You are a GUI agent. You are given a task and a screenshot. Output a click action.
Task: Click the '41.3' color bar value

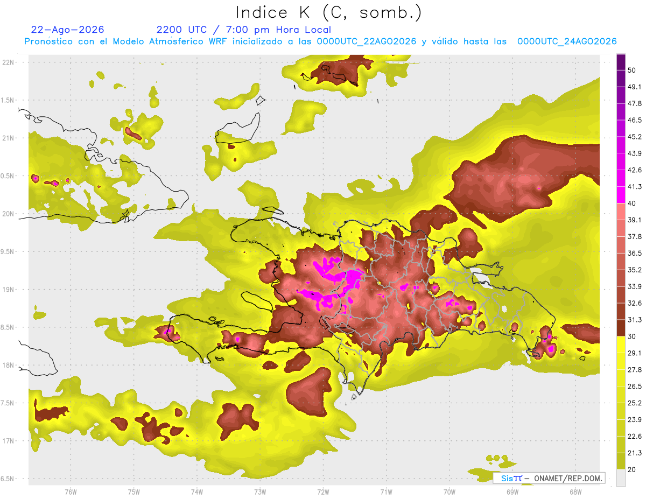point(635,187)
